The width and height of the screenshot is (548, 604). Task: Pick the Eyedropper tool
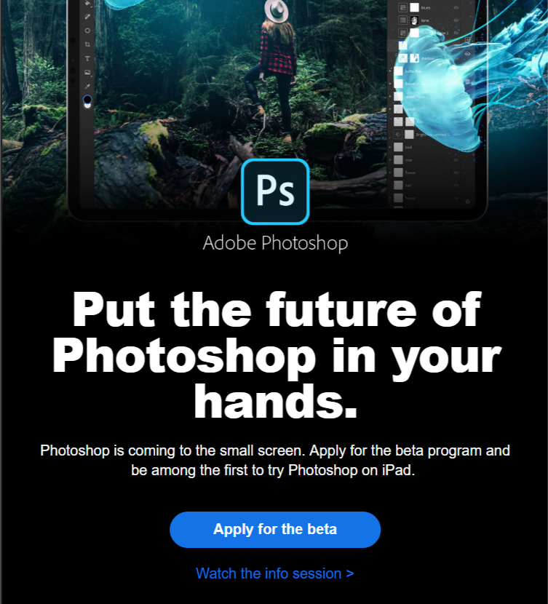(x=87, y=87)
